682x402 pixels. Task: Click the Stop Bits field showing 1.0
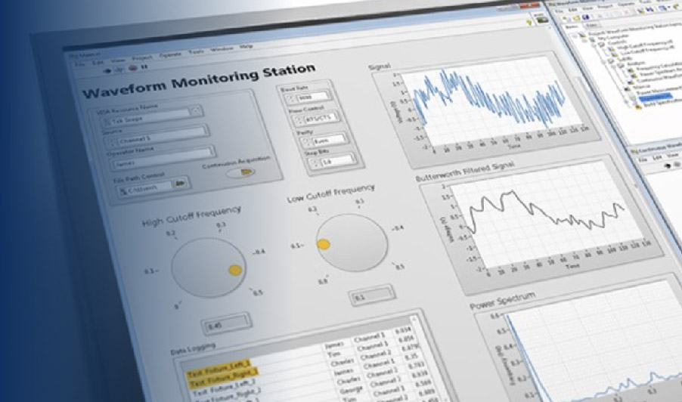(x=336, y=161)
